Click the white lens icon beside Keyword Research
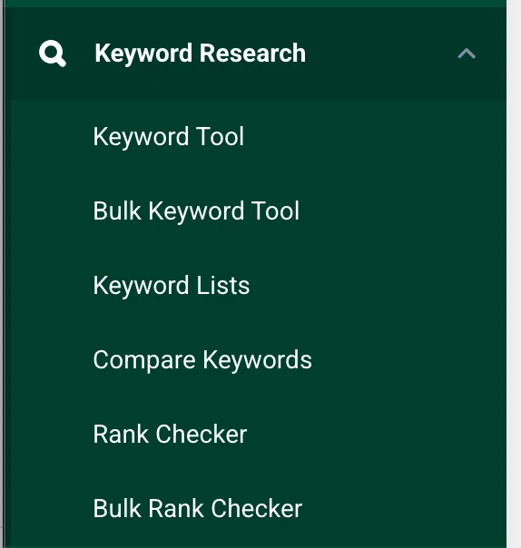This screenshot has height=548, width=521. point(53,54)
